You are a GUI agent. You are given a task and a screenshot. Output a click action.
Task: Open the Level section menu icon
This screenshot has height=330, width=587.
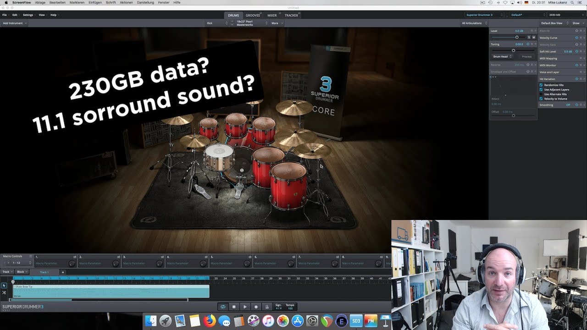pyautogui.click(x=532, y=31)
